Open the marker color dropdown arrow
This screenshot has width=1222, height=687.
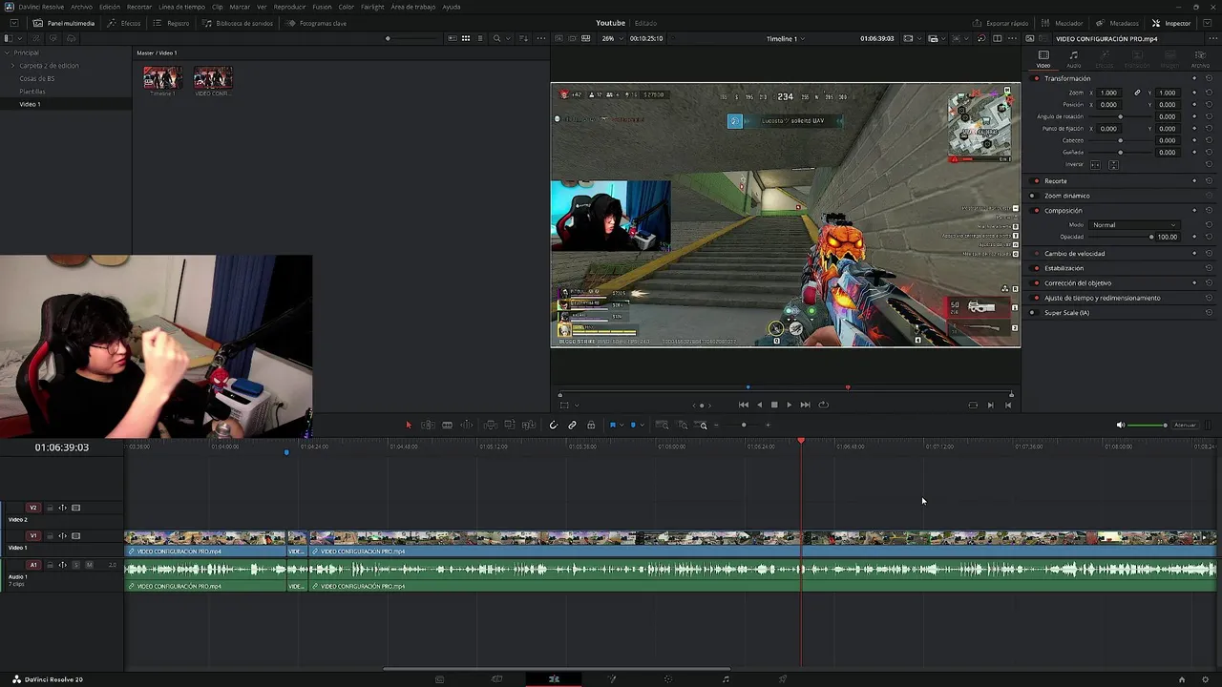pos(642,425)
